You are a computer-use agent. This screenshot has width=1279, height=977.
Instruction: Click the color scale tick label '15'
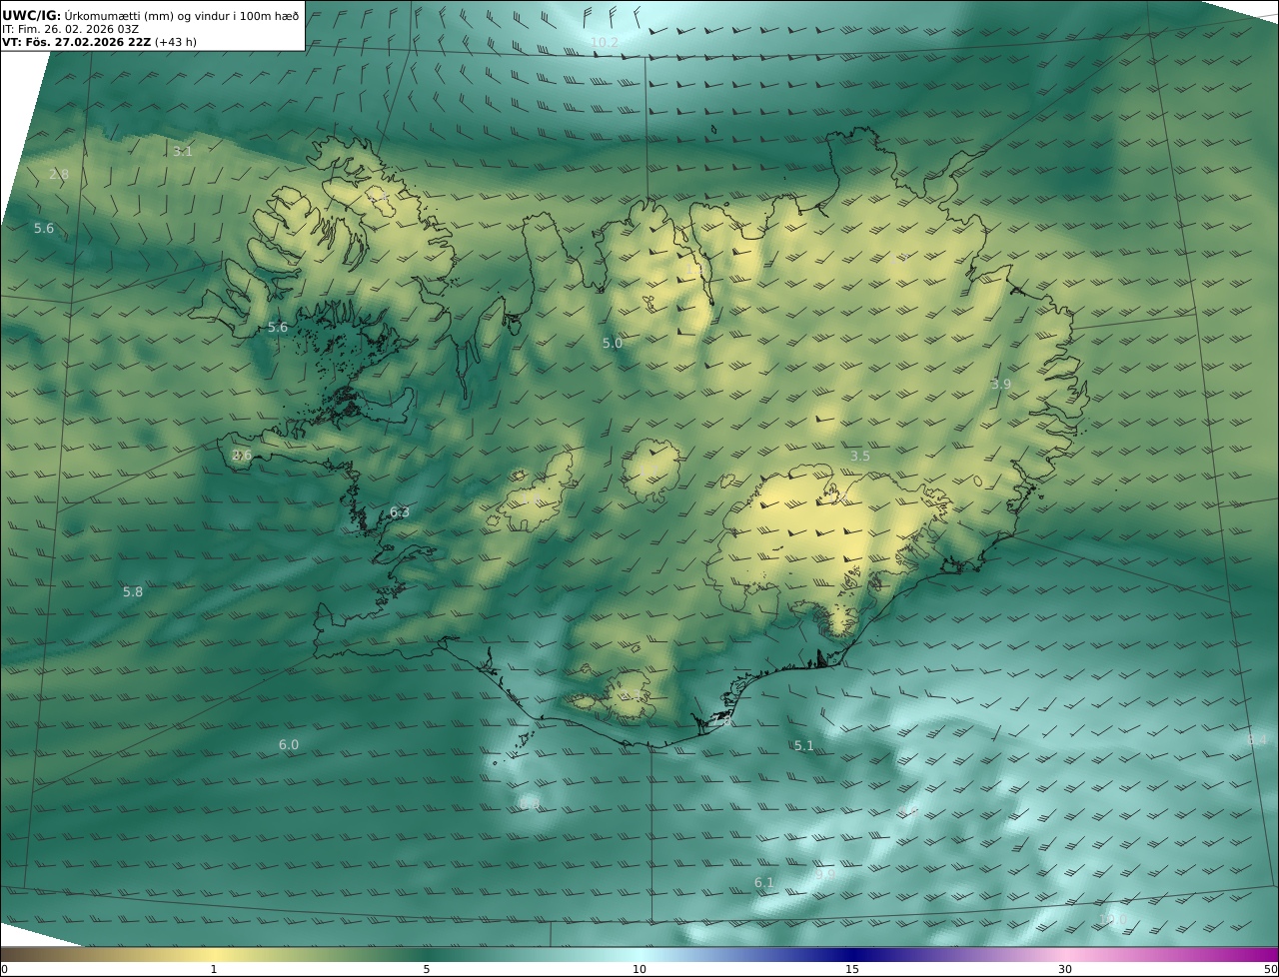coord(852,969)
